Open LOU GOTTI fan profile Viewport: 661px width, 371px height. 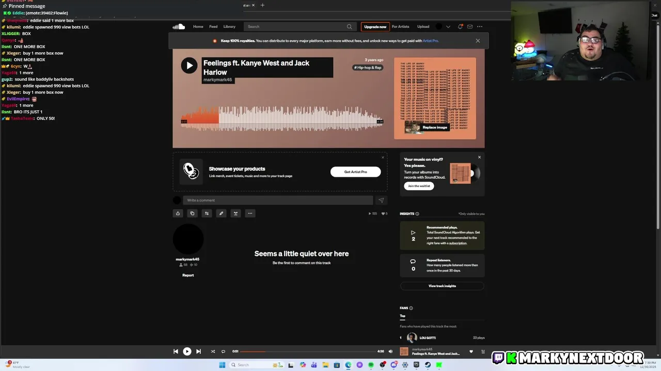tap(428, 338)
